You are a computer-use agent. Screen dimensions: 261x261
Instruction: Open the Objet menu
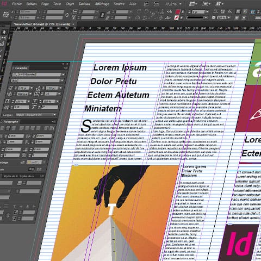pyautogui.click(x=70, y=4)
